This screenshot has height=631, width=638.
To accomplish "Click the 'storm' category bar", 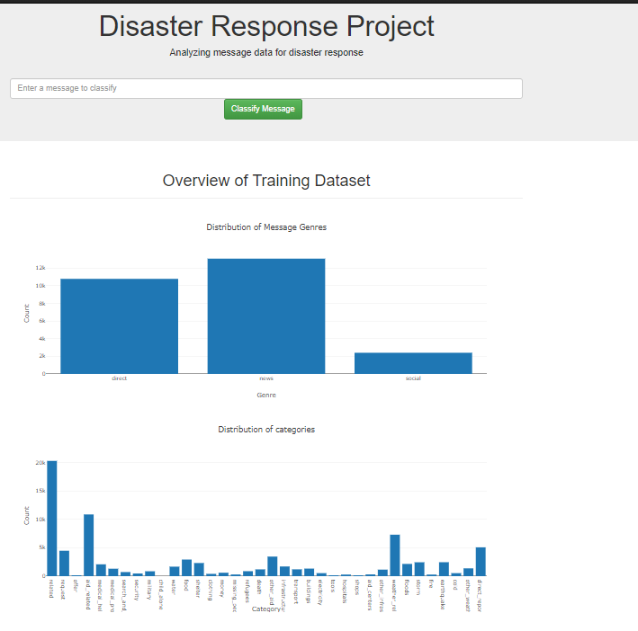I will pos(419,569).
